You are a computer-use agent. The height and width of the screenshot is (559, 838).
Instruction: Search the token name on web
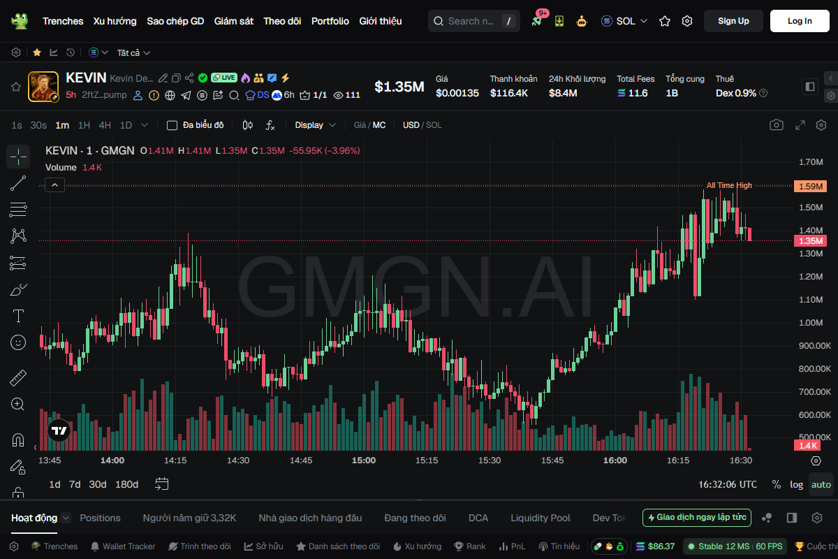pos(234,95)
